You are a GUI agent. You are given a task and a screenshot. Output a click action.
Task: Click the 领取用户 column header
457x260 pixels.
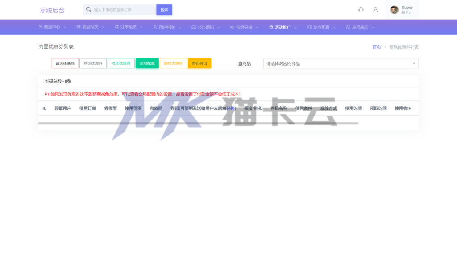pos(62,108)
